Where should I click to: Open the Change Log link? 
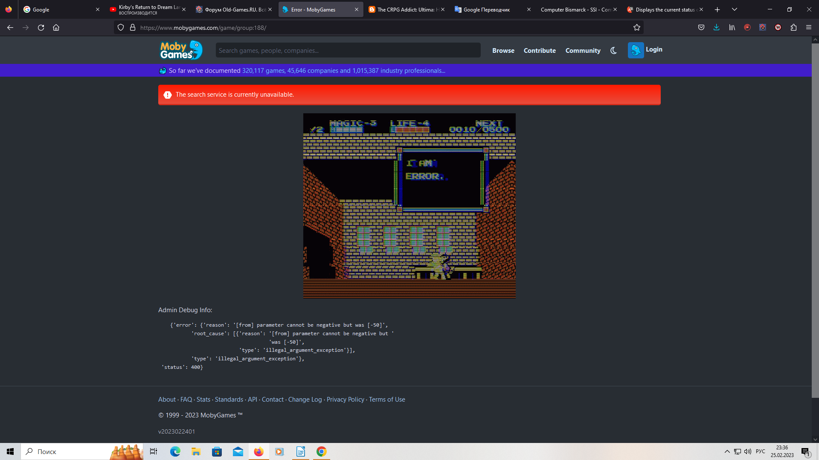pyautogui.click(x=305, y=400)
